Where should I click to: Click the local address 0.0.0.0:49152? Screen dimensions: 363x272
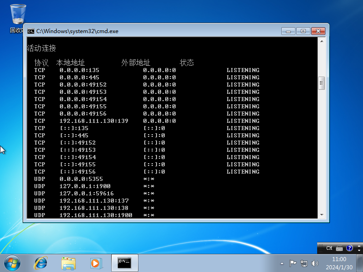point(83,85)
